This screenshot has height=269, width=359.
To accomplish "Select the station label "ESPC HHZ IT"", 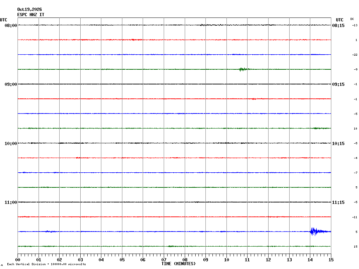I will coord(31,15).
